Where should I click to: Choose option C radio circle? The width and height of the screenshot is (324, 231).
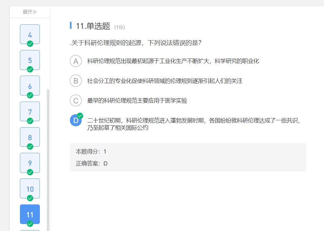tap(76, 100)
